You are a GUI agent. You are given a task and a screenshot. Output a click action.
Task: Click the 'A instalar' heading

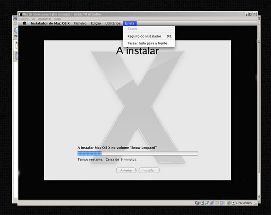138,51
